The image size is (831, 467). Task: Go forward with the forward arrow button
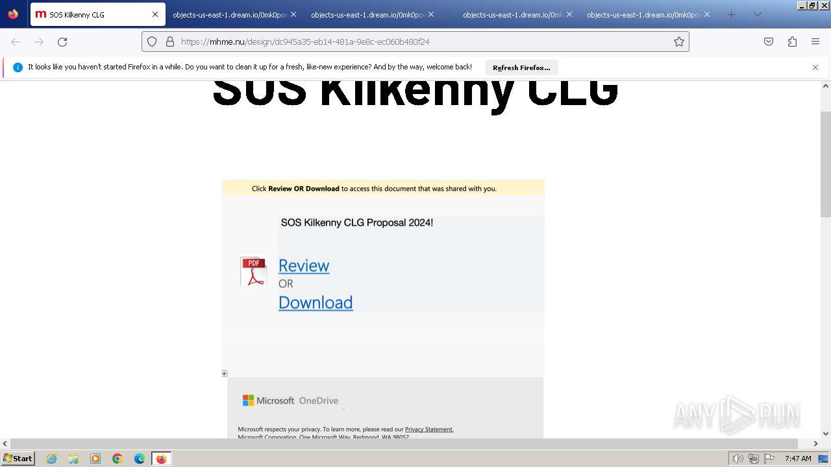39,42
